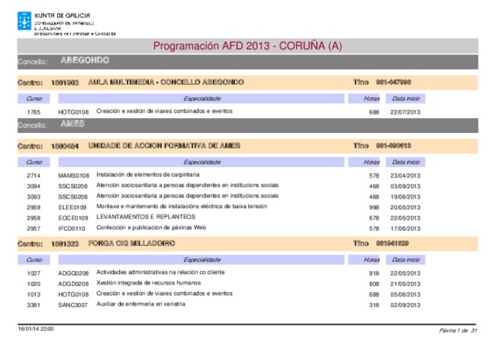
Task: Select course 2714 MAMS0108 carpintaría row
Action: pyautogui.click(x=223, y=175)
